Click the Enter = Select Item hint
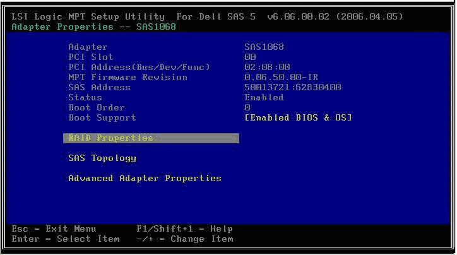The width and height of the screenshot is (457, 255). (x=66, y=239)
